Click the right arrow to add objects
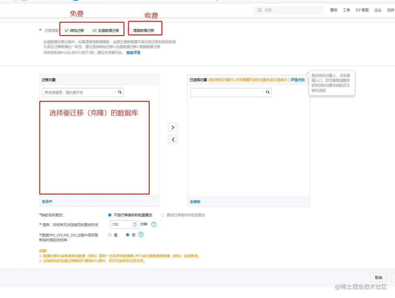The image size is (395, 298). click(x=173, y=127)
